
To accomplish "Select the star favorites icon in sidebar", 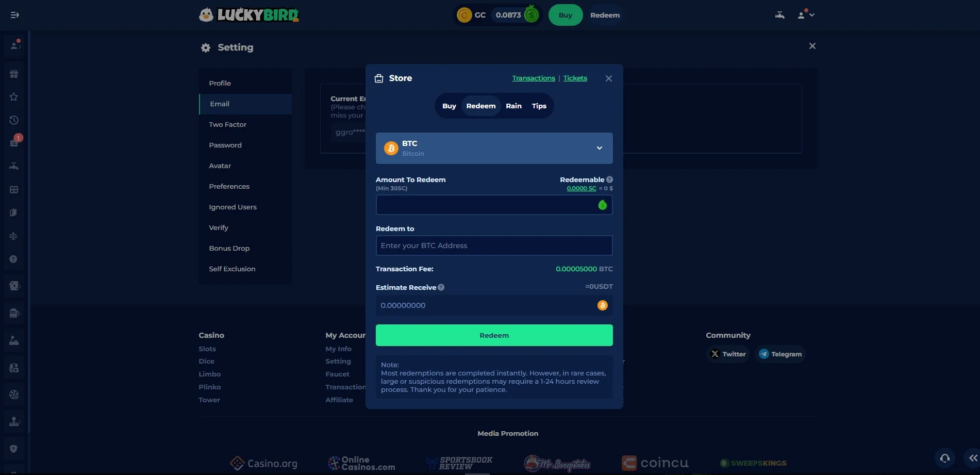I will point(14,96).
